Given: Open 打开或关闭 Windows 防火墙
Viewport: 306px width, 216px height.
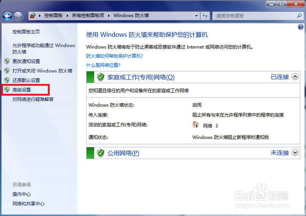Looking at the screenshot, I should click(43, 71).
